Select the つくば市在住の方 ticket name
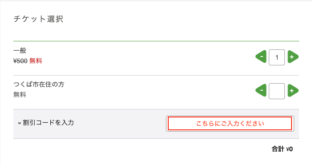This screenshot has width=312, height=165. [x=39, y=85]
